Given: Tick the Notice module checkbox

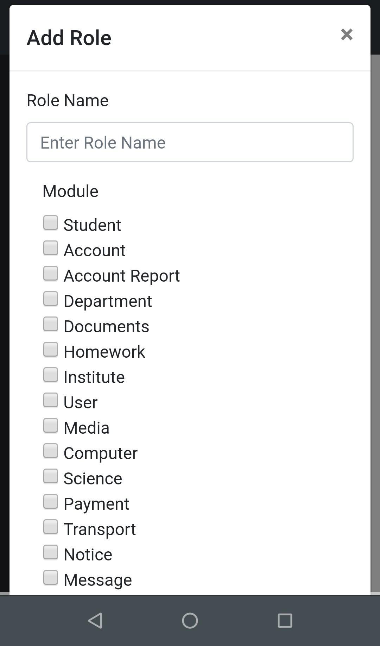Looking at the screenshot, I should 51,552.
